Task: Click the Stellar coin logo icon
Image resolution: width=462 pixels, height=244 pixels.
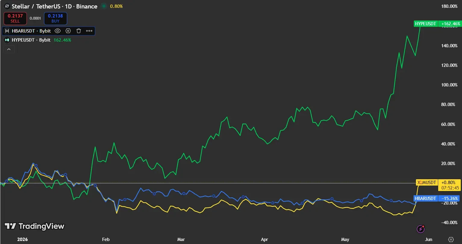Action: click(x=7, y=6)
